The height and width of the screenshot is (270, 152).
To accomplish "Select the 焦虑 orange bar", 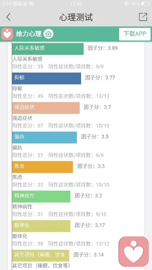I will pyautogui.click(x=42, y=167).
